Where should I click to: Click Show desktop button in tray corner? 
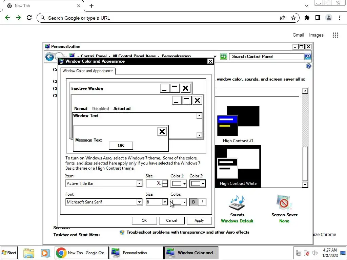(343, 253)
